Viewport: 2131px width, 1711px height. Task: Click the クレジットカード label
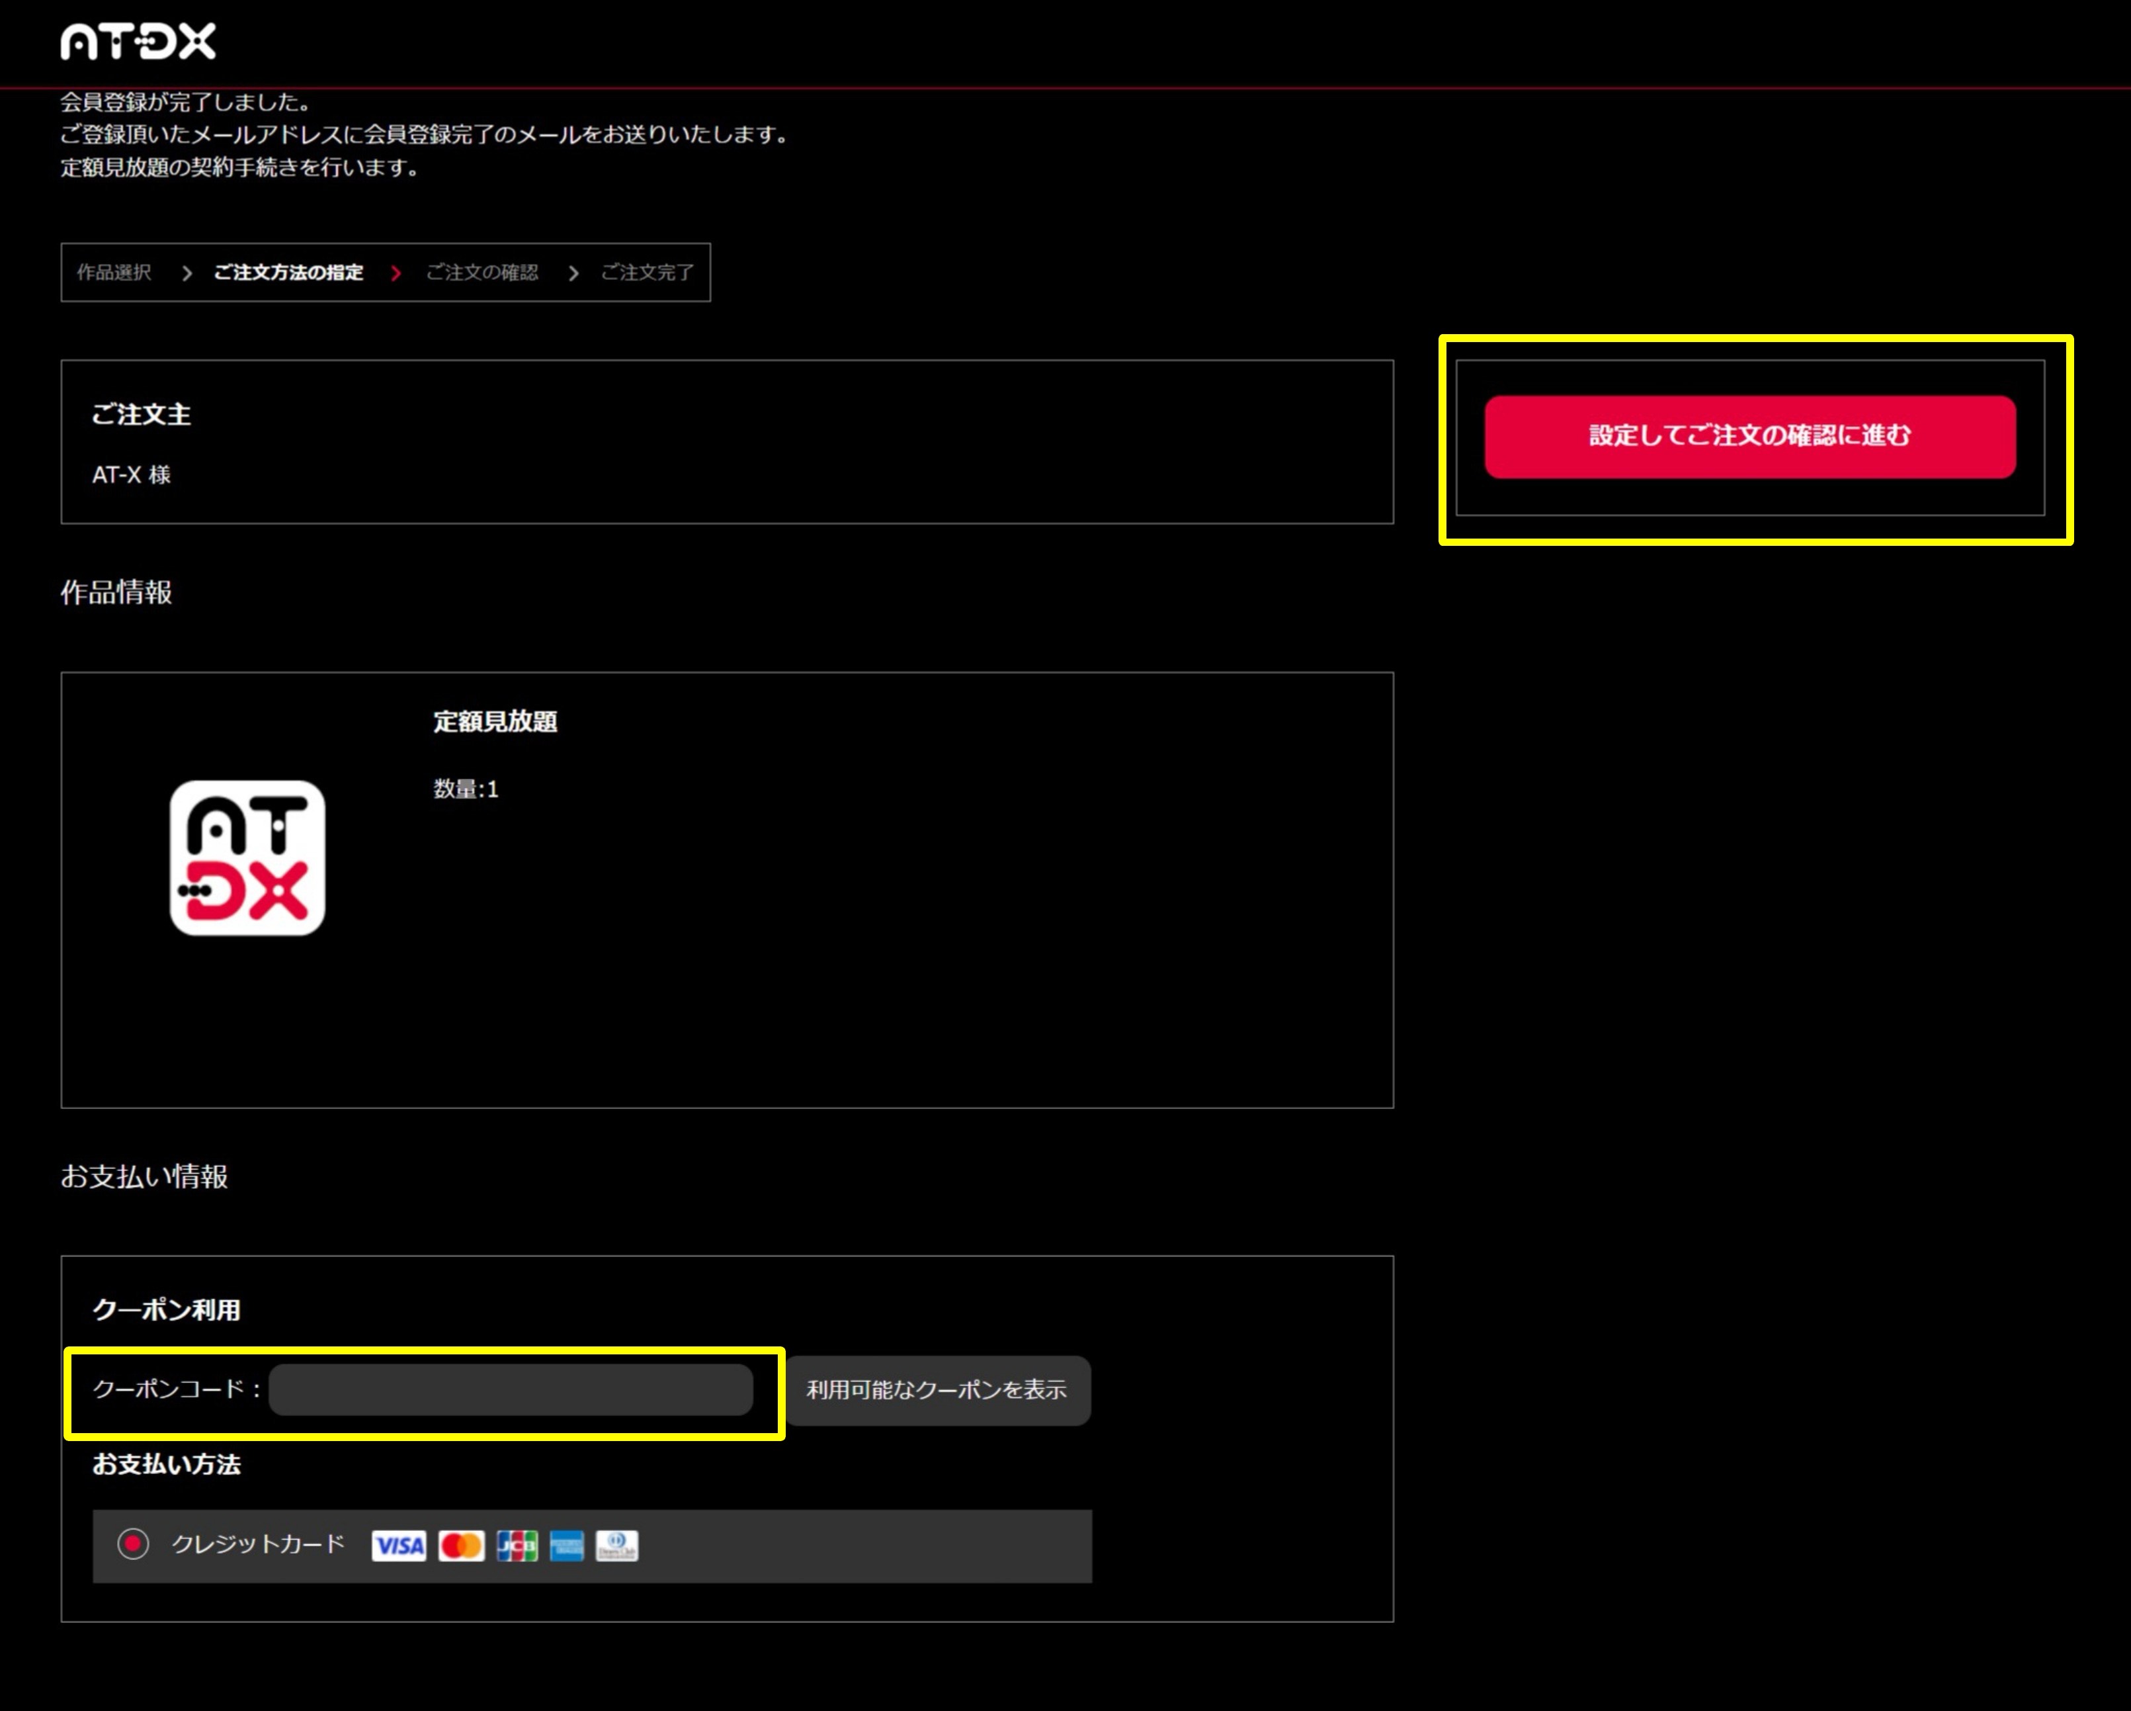point(258,1544)
